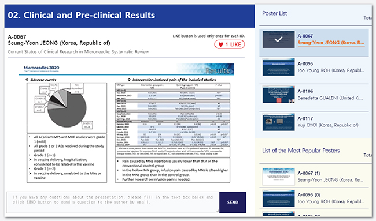Viewport: 376px width, 221px height.
Task: Click the SEND button
Action: point(233,202)
